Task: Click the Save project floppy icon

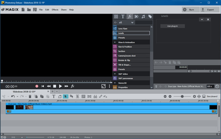Action: pyautogui.click(x=35, y=10)
